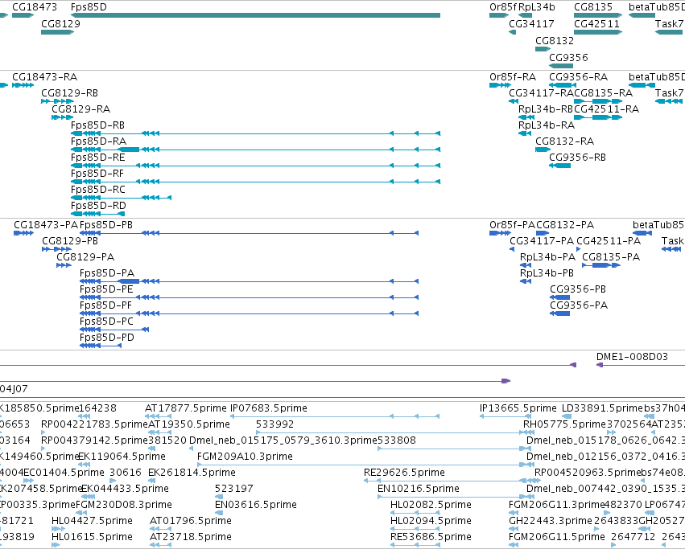The width and height of the screenshot is (685, 549).
Task: Click protein RpL34b-PA
Action: pyautogui.click(x=547, y=257)
